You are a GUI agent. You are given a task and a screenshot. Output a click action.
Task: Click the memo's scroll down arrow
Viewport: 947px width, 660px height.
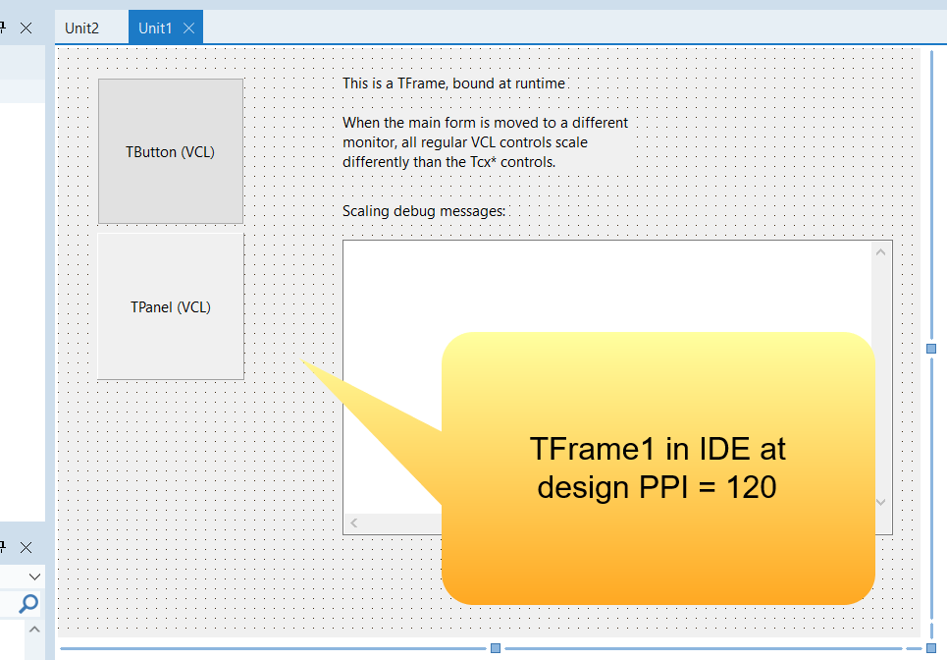click(880, 502)
